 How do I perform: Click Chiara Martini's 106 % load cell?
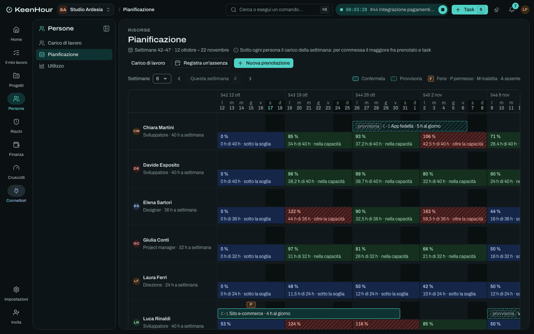coord(453,140)
